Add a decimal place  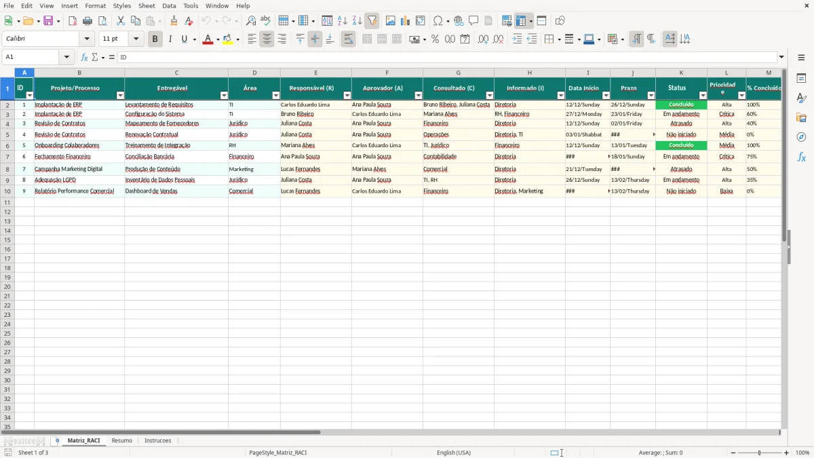[x=483, y=39]
